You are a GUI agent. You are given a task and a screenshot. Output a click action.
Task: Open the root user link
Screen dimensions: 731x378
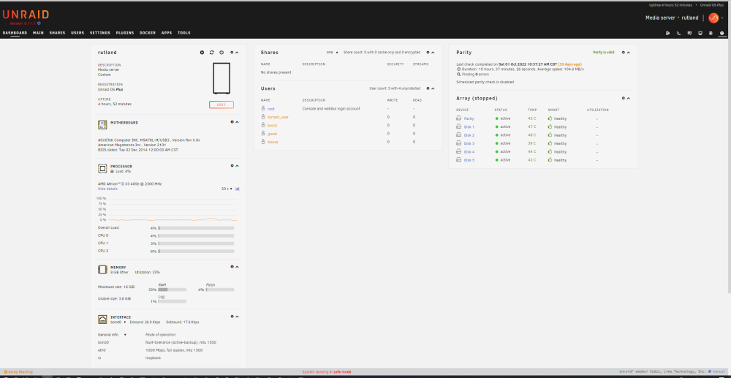coord(271,109)
